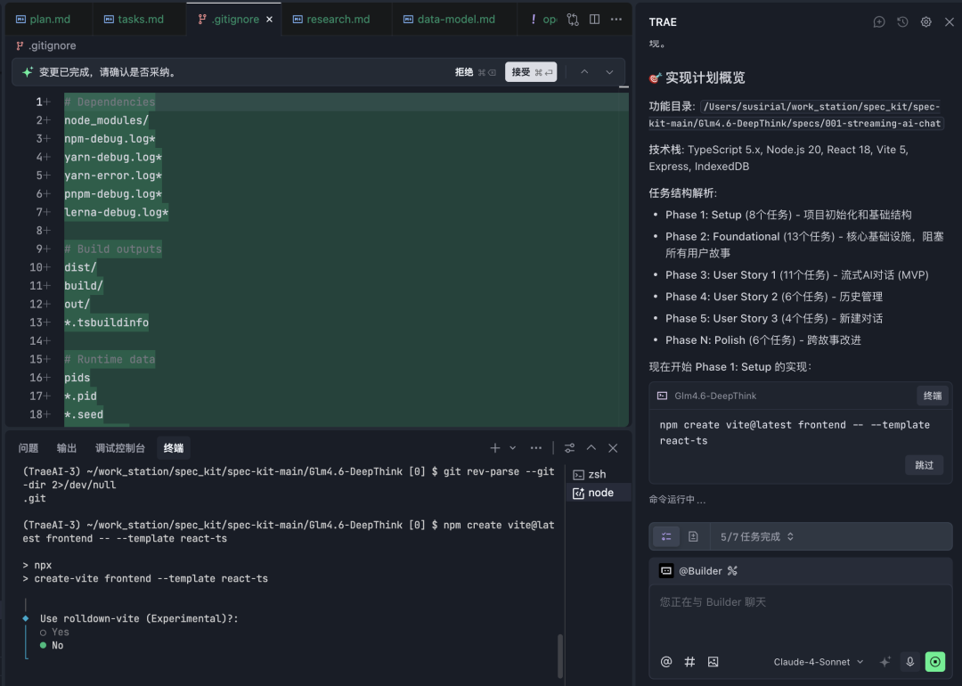Screen dimensions: 962x686
Task: Close the terminal panel
Action: pos(613,448)
